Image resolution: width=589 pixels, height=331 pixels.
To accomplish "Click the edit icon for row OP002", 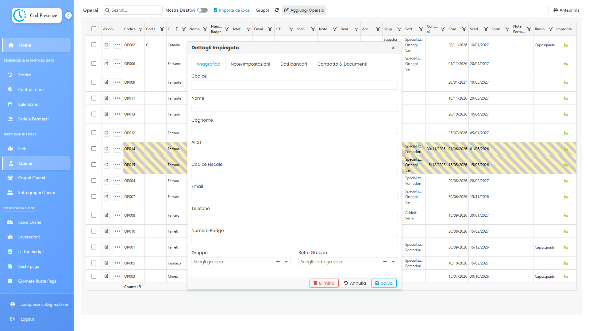I will [x=106, y=45].
